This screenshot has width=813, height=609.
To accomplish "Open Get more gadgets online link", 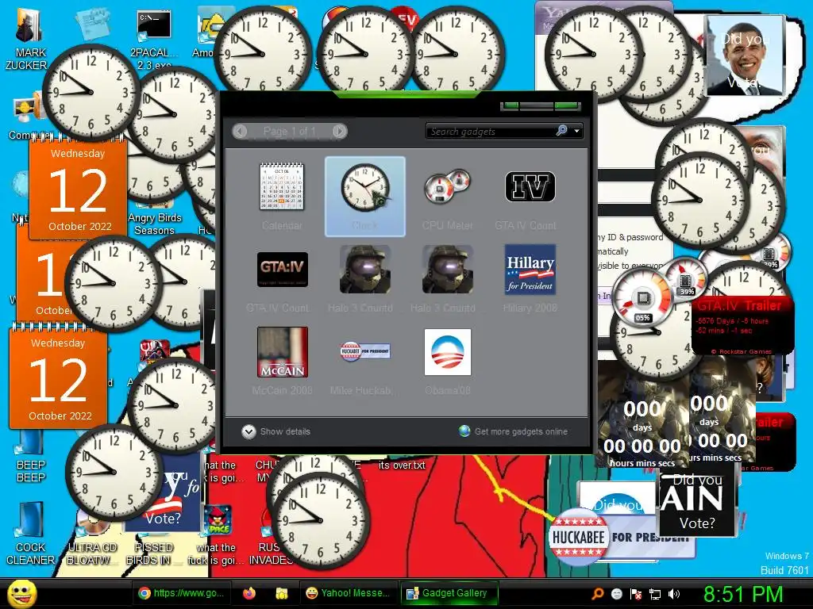I will coord(514,431).
